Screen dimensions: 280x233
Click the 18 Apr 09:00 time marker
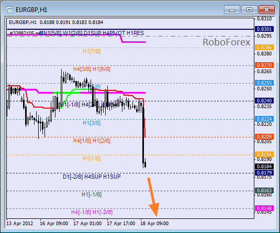pos(154,224)
